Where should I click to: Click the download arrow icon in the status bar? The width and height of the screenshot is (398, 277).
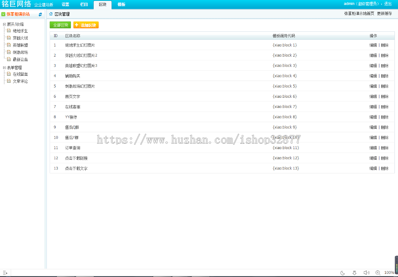(x=354, y=273)
